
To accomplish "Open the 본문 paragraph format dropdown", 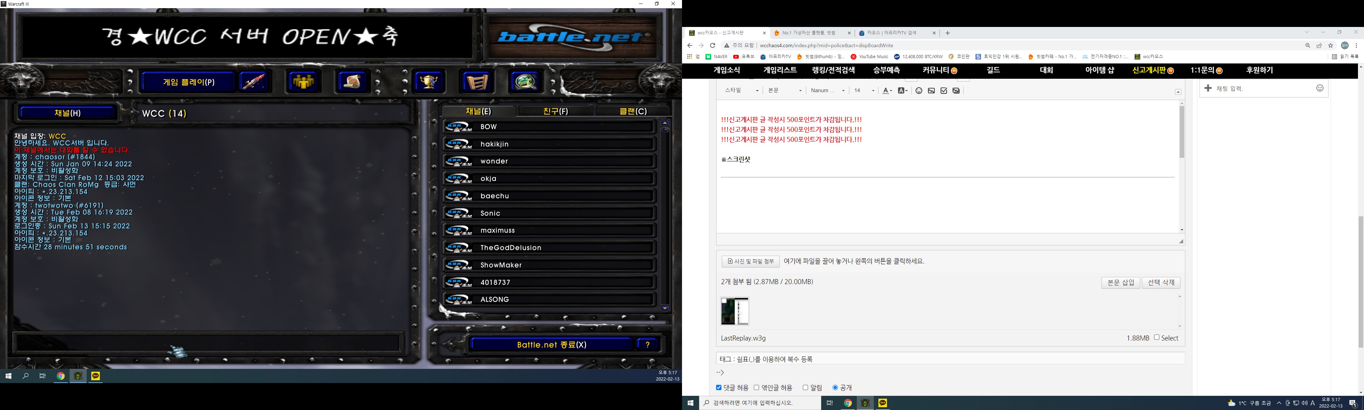I will pyautogui.click(x=784, y=90).
